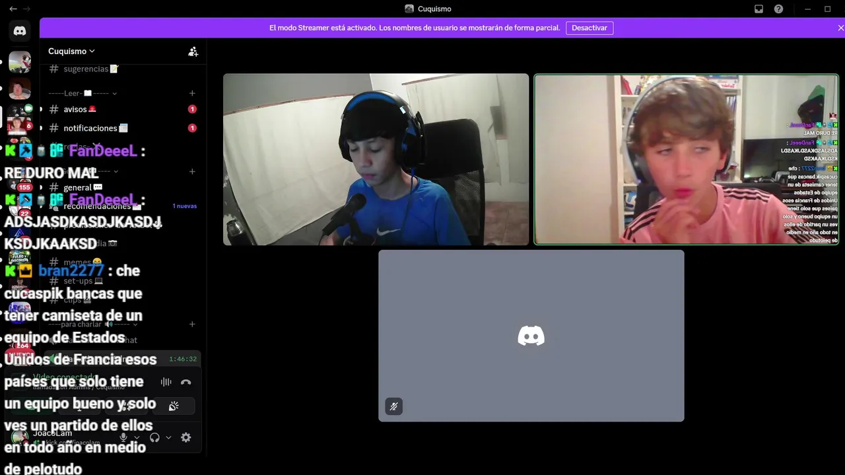Image resolution: width=845 pixels, height=475 pixels.
Task: Focus the gray Discord-logo participant tile
Action: pyautogui.click(x=531, y=336)
